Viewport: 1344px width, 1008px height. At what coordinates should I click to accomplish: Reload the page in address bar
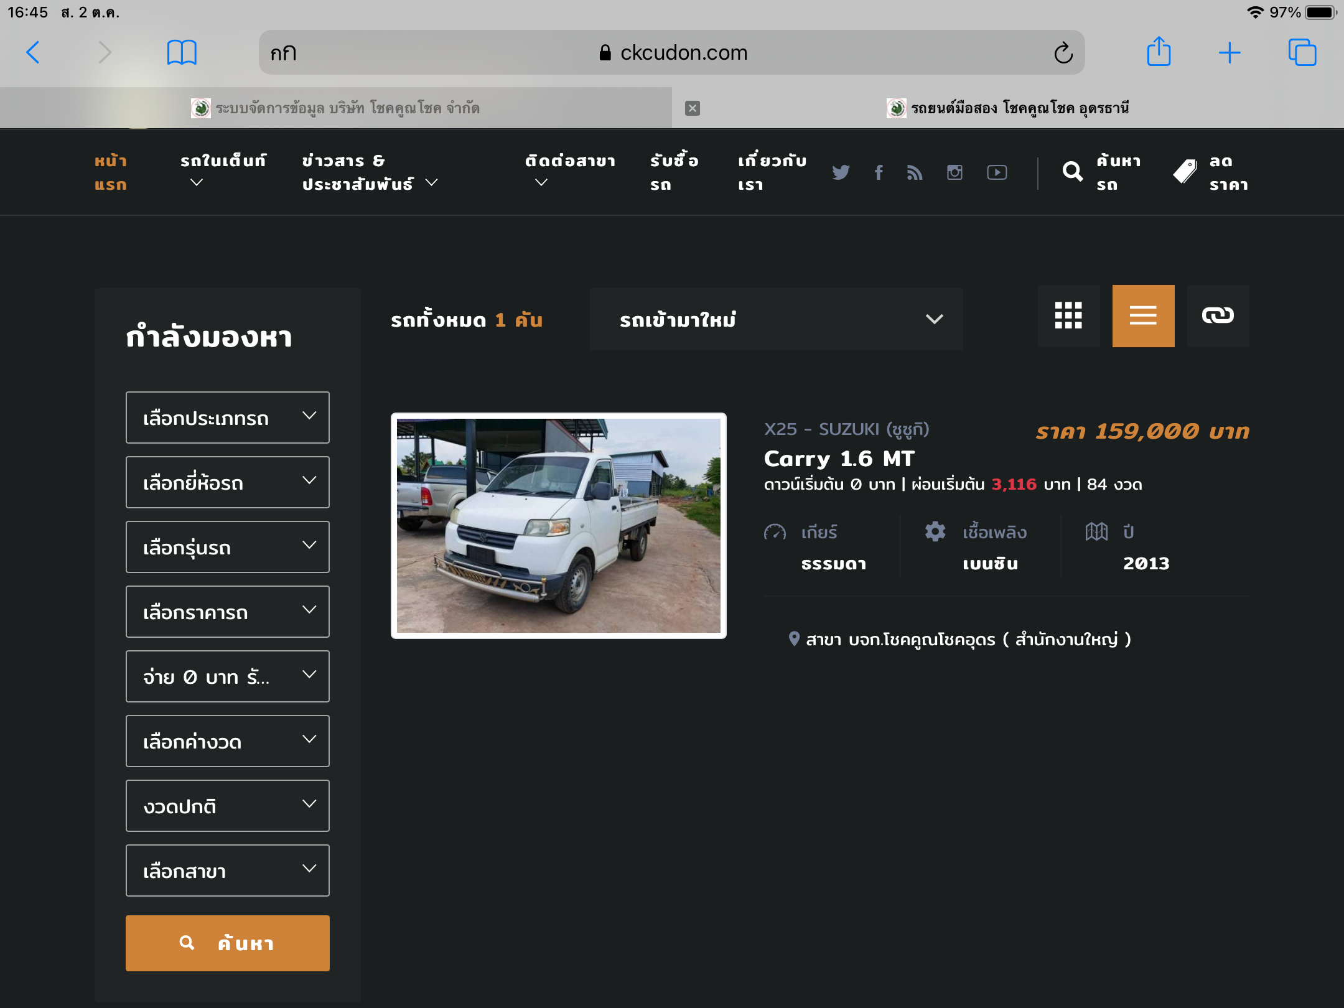1063,53
